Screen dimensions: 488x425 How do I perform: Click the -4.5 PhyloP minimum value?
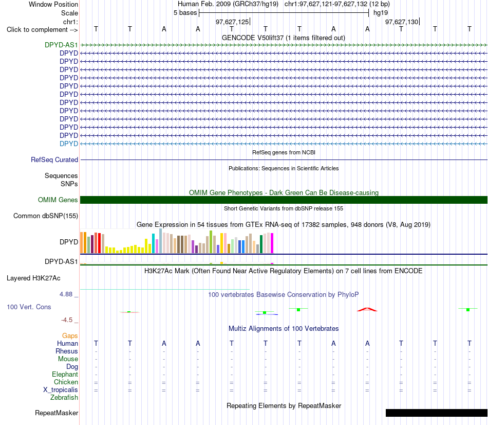67,320
